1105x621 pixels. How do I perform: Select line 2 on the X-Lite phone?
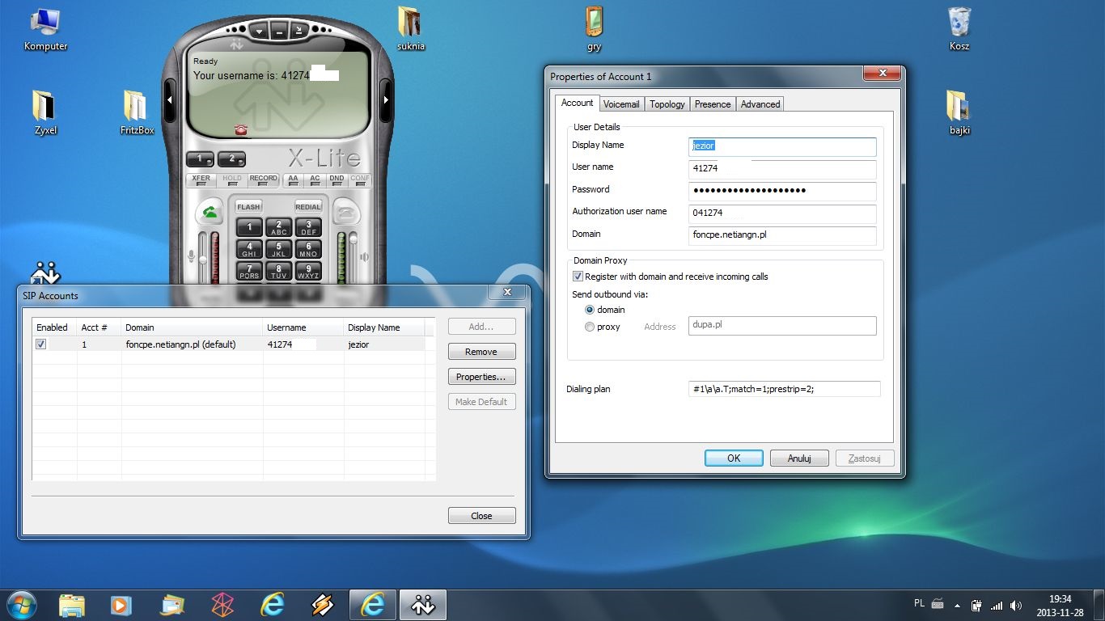231,159
